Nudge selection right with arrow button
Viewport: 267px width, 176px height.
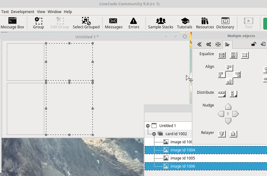(x=236, y=114)
